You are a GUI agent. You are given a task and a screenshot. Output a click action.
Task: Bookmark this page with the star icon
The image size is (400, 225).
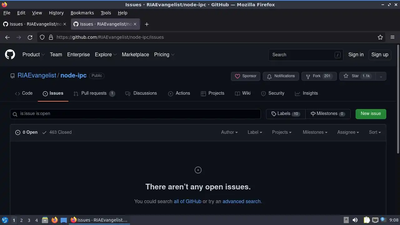pos(380,37)
